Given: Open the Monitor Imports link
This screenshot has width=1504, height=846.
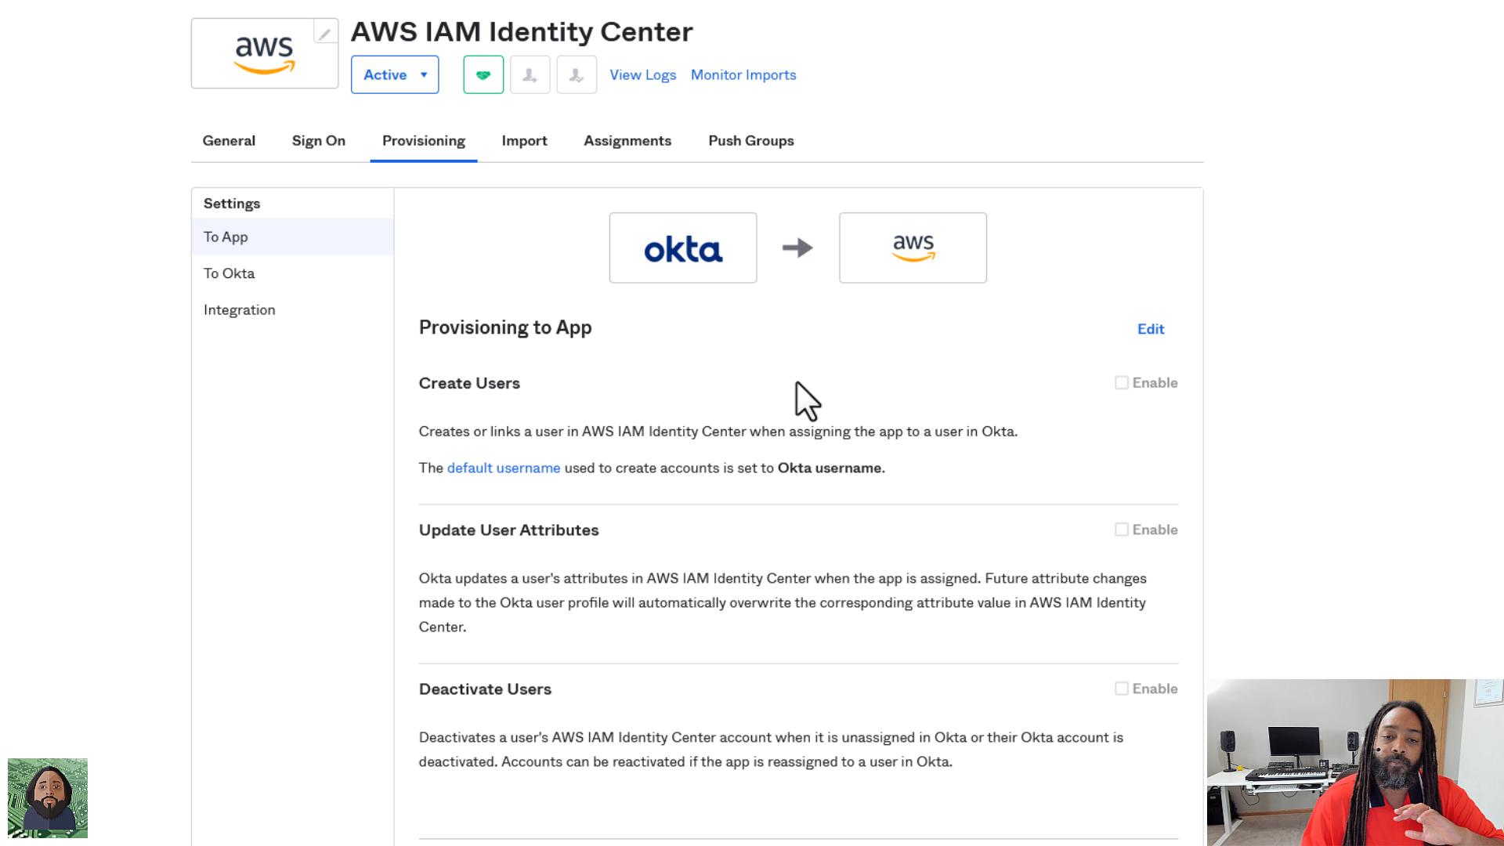Looking at the screenshot, I should pos(743,75).
